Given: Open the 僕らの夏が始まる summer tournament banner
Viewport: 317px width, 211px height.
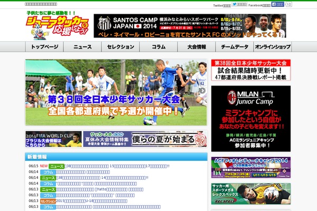Looking at the screenshot, I should (x=145, y=139).
